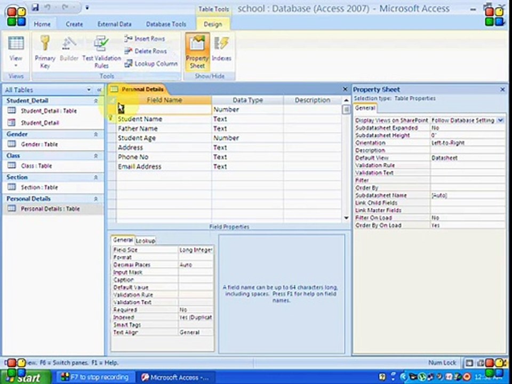
Task: Select Personal Details : Table item
Action: pyautogui.click(x=53, y=209)
